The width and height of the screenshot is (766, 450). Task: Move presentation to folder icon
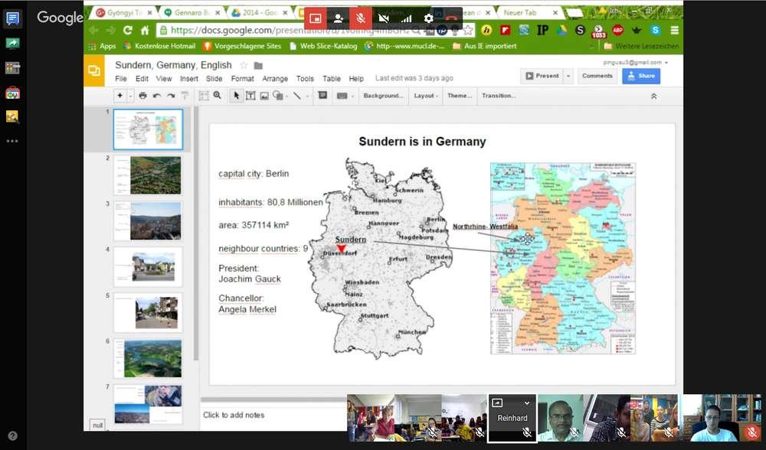coord(258,65)
